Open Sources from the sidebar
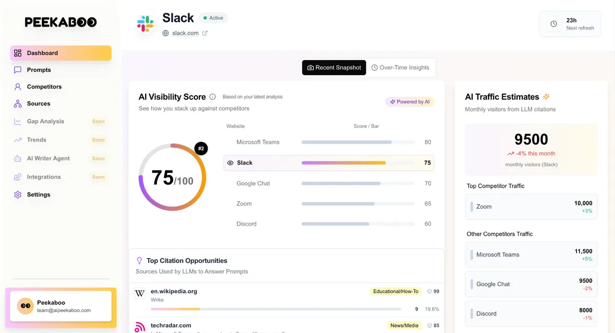615x333 pixels. tap(17, 103)
